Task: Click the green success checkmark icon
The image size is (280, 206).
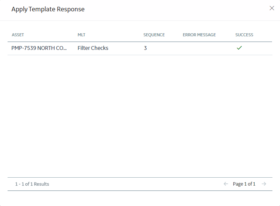Action: coord(239,48)
